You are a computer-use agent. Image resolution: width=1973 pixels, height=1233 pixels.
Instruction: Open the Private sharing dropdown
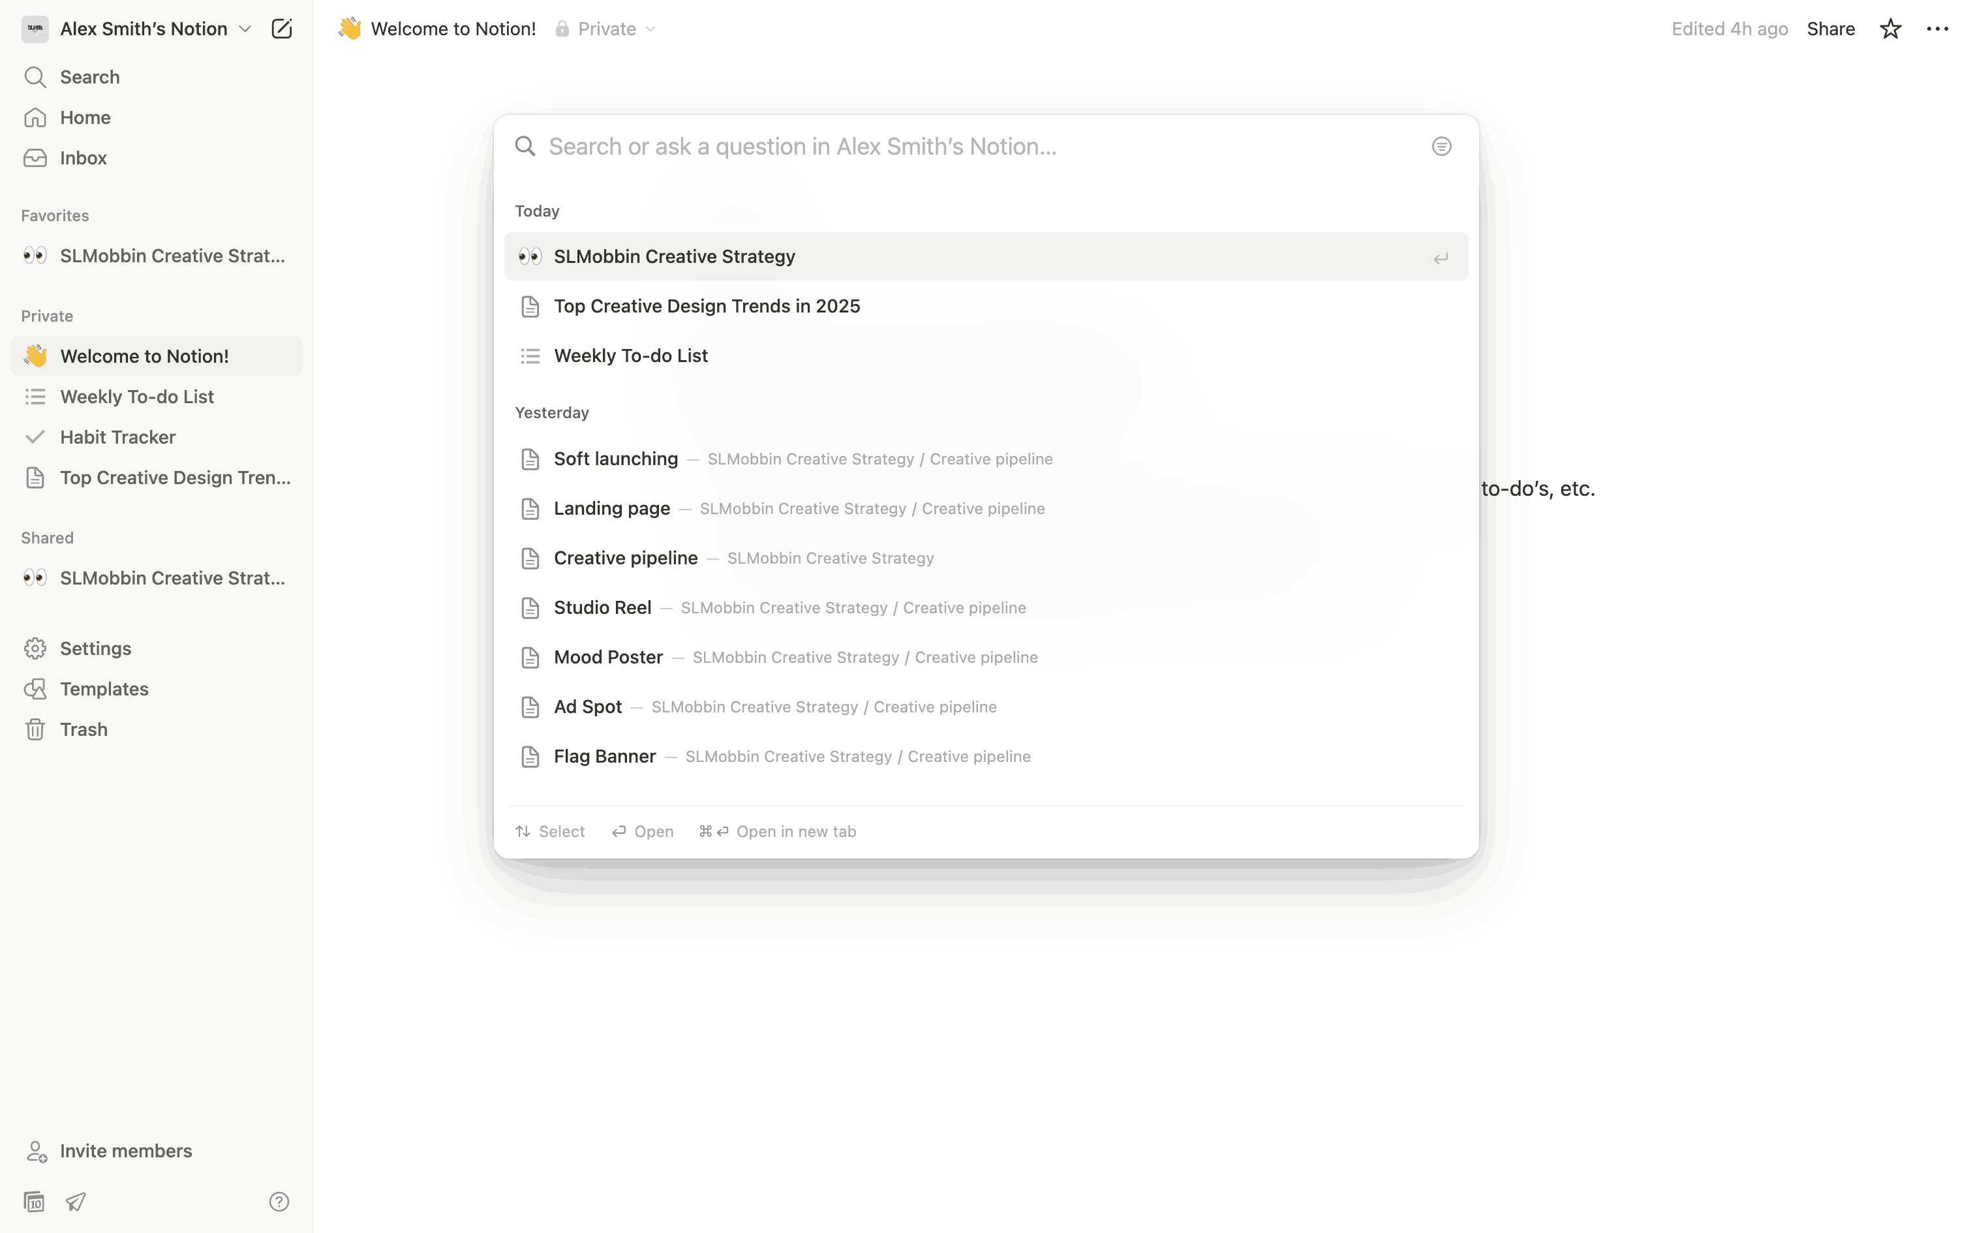(x=607, y=29)
